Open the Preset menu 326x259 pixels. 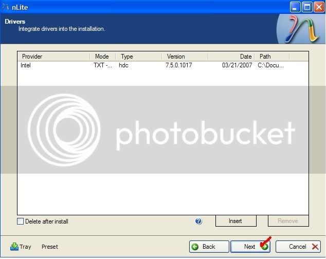point(50,247)
